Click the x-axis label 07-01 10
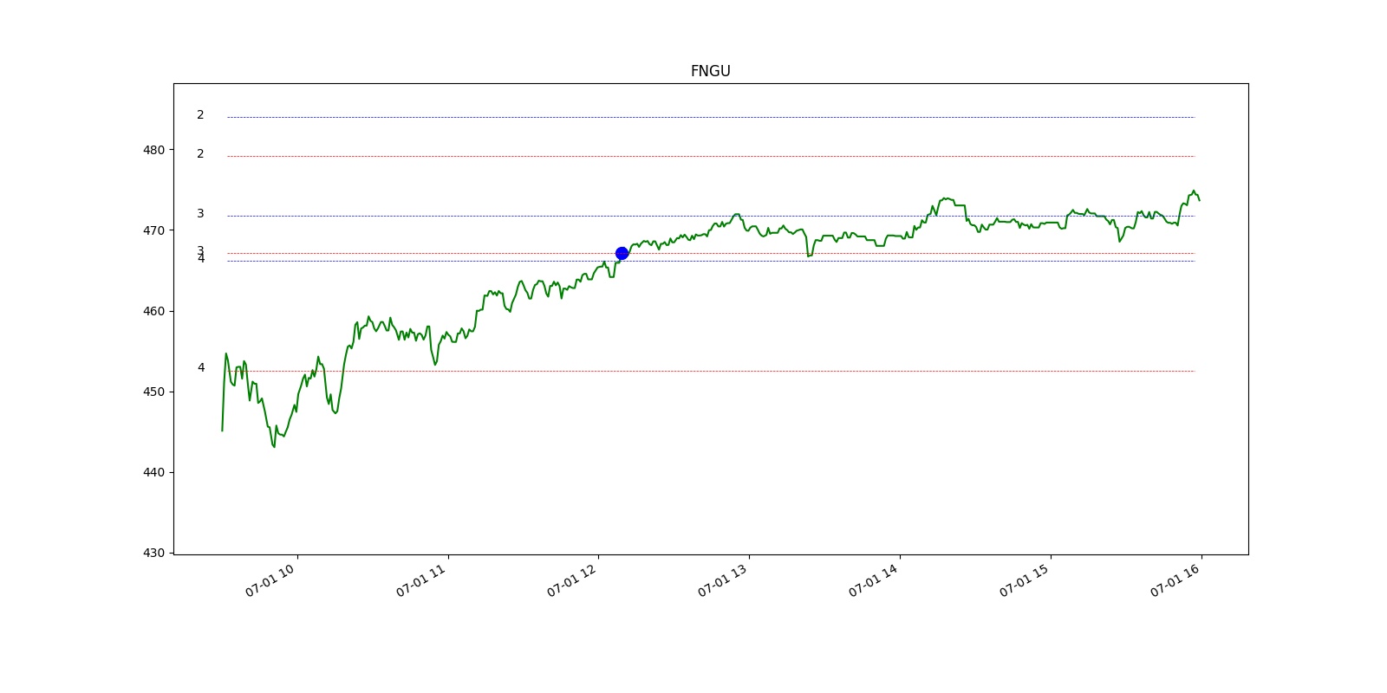Screen dimensions: 1387x693 270,580
